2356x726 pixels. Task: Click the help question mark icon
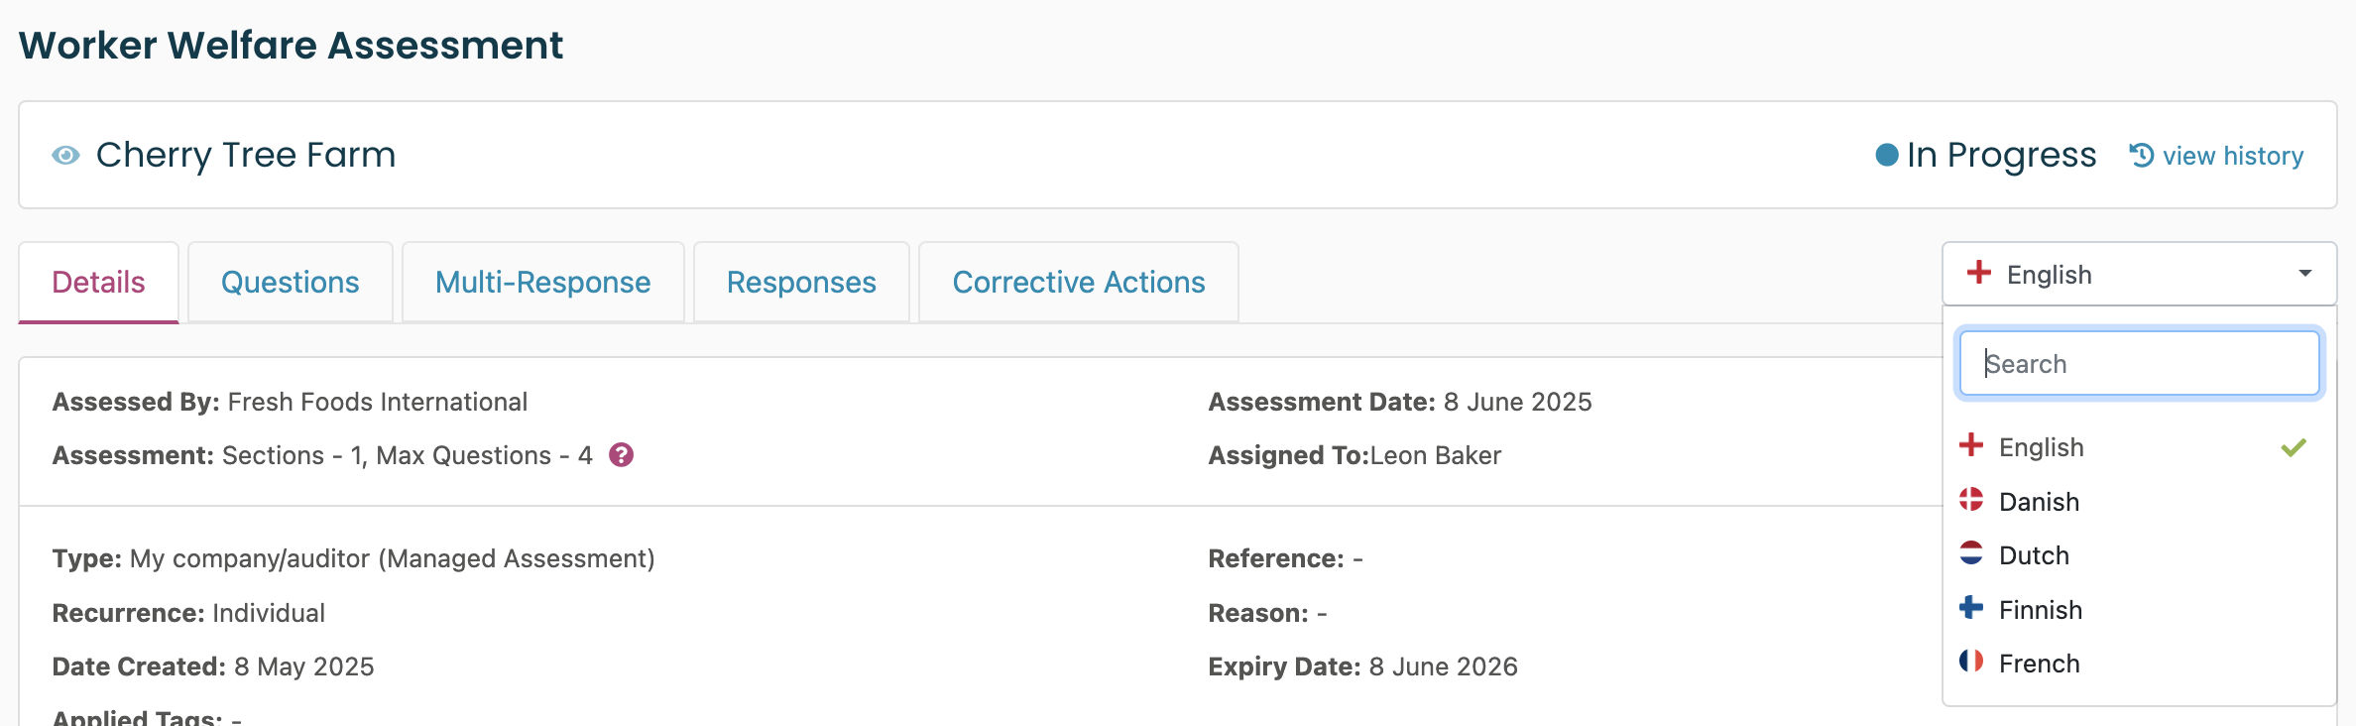point(621,455)
